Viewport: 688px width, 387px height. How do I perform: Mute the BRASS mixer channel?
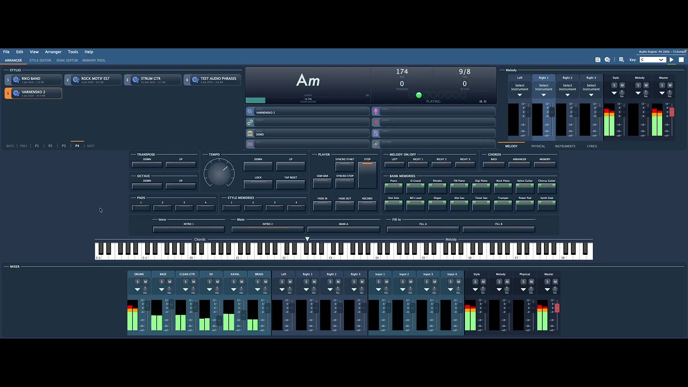pos(266,282)
